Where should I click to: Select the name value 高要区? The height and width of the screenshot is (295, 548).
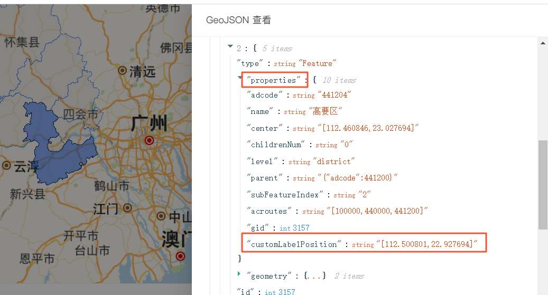pyautogui.click(x=326, y=111)
